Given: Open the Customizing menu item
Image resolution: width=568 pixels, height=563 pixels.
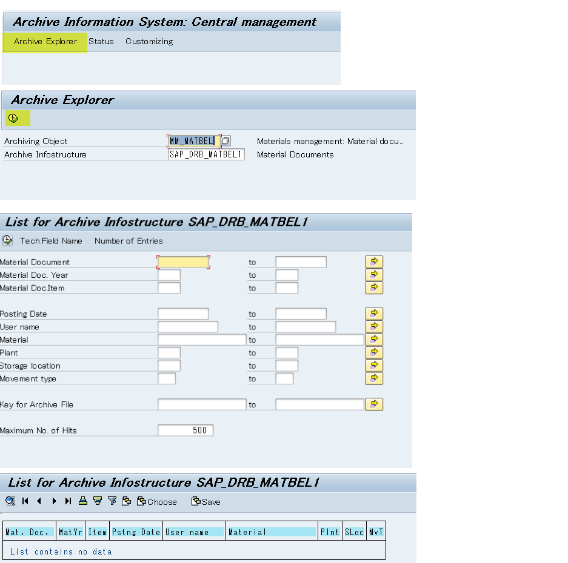Looking at the screenshot, I should tap(149, 42).
